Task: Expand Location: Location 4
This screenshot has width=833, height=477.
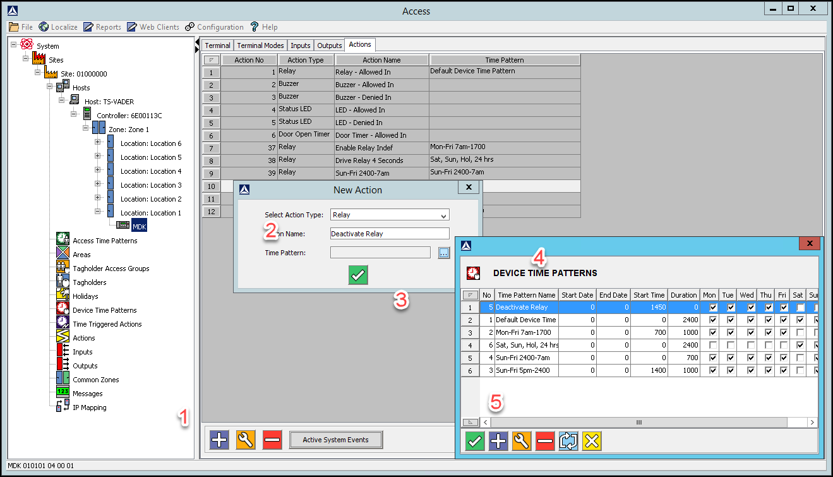Action: pos(98,170)
